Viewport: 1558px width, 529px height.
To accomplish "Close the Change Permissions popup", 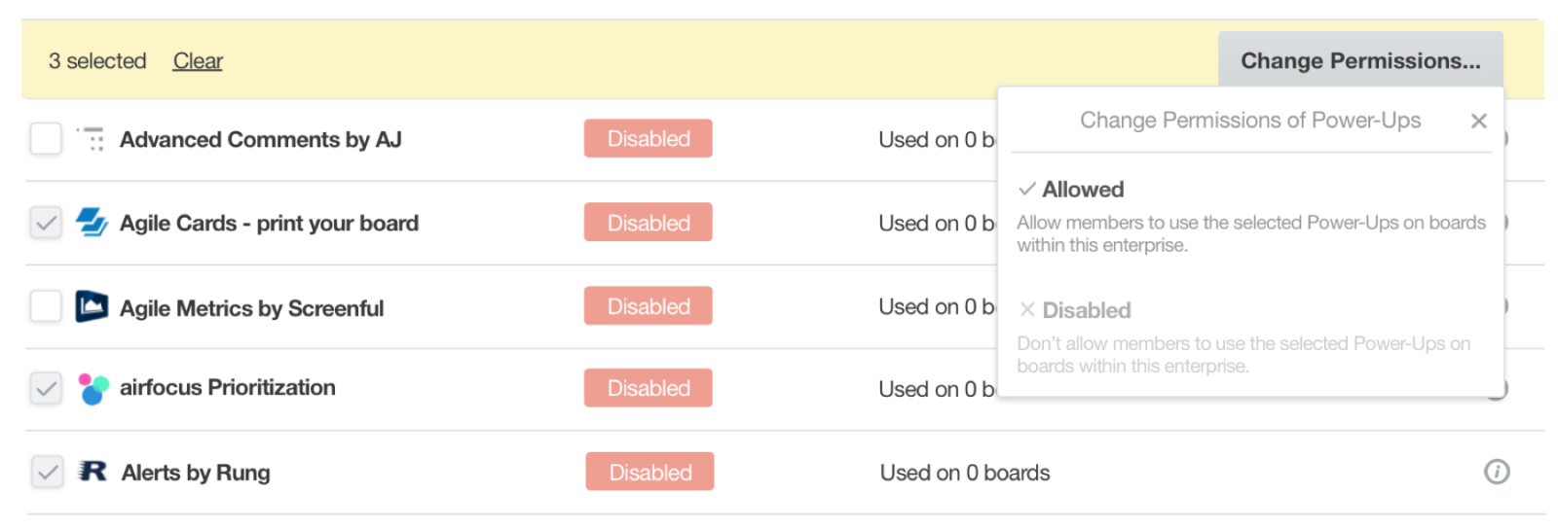I will click(x=1478, y=121).
